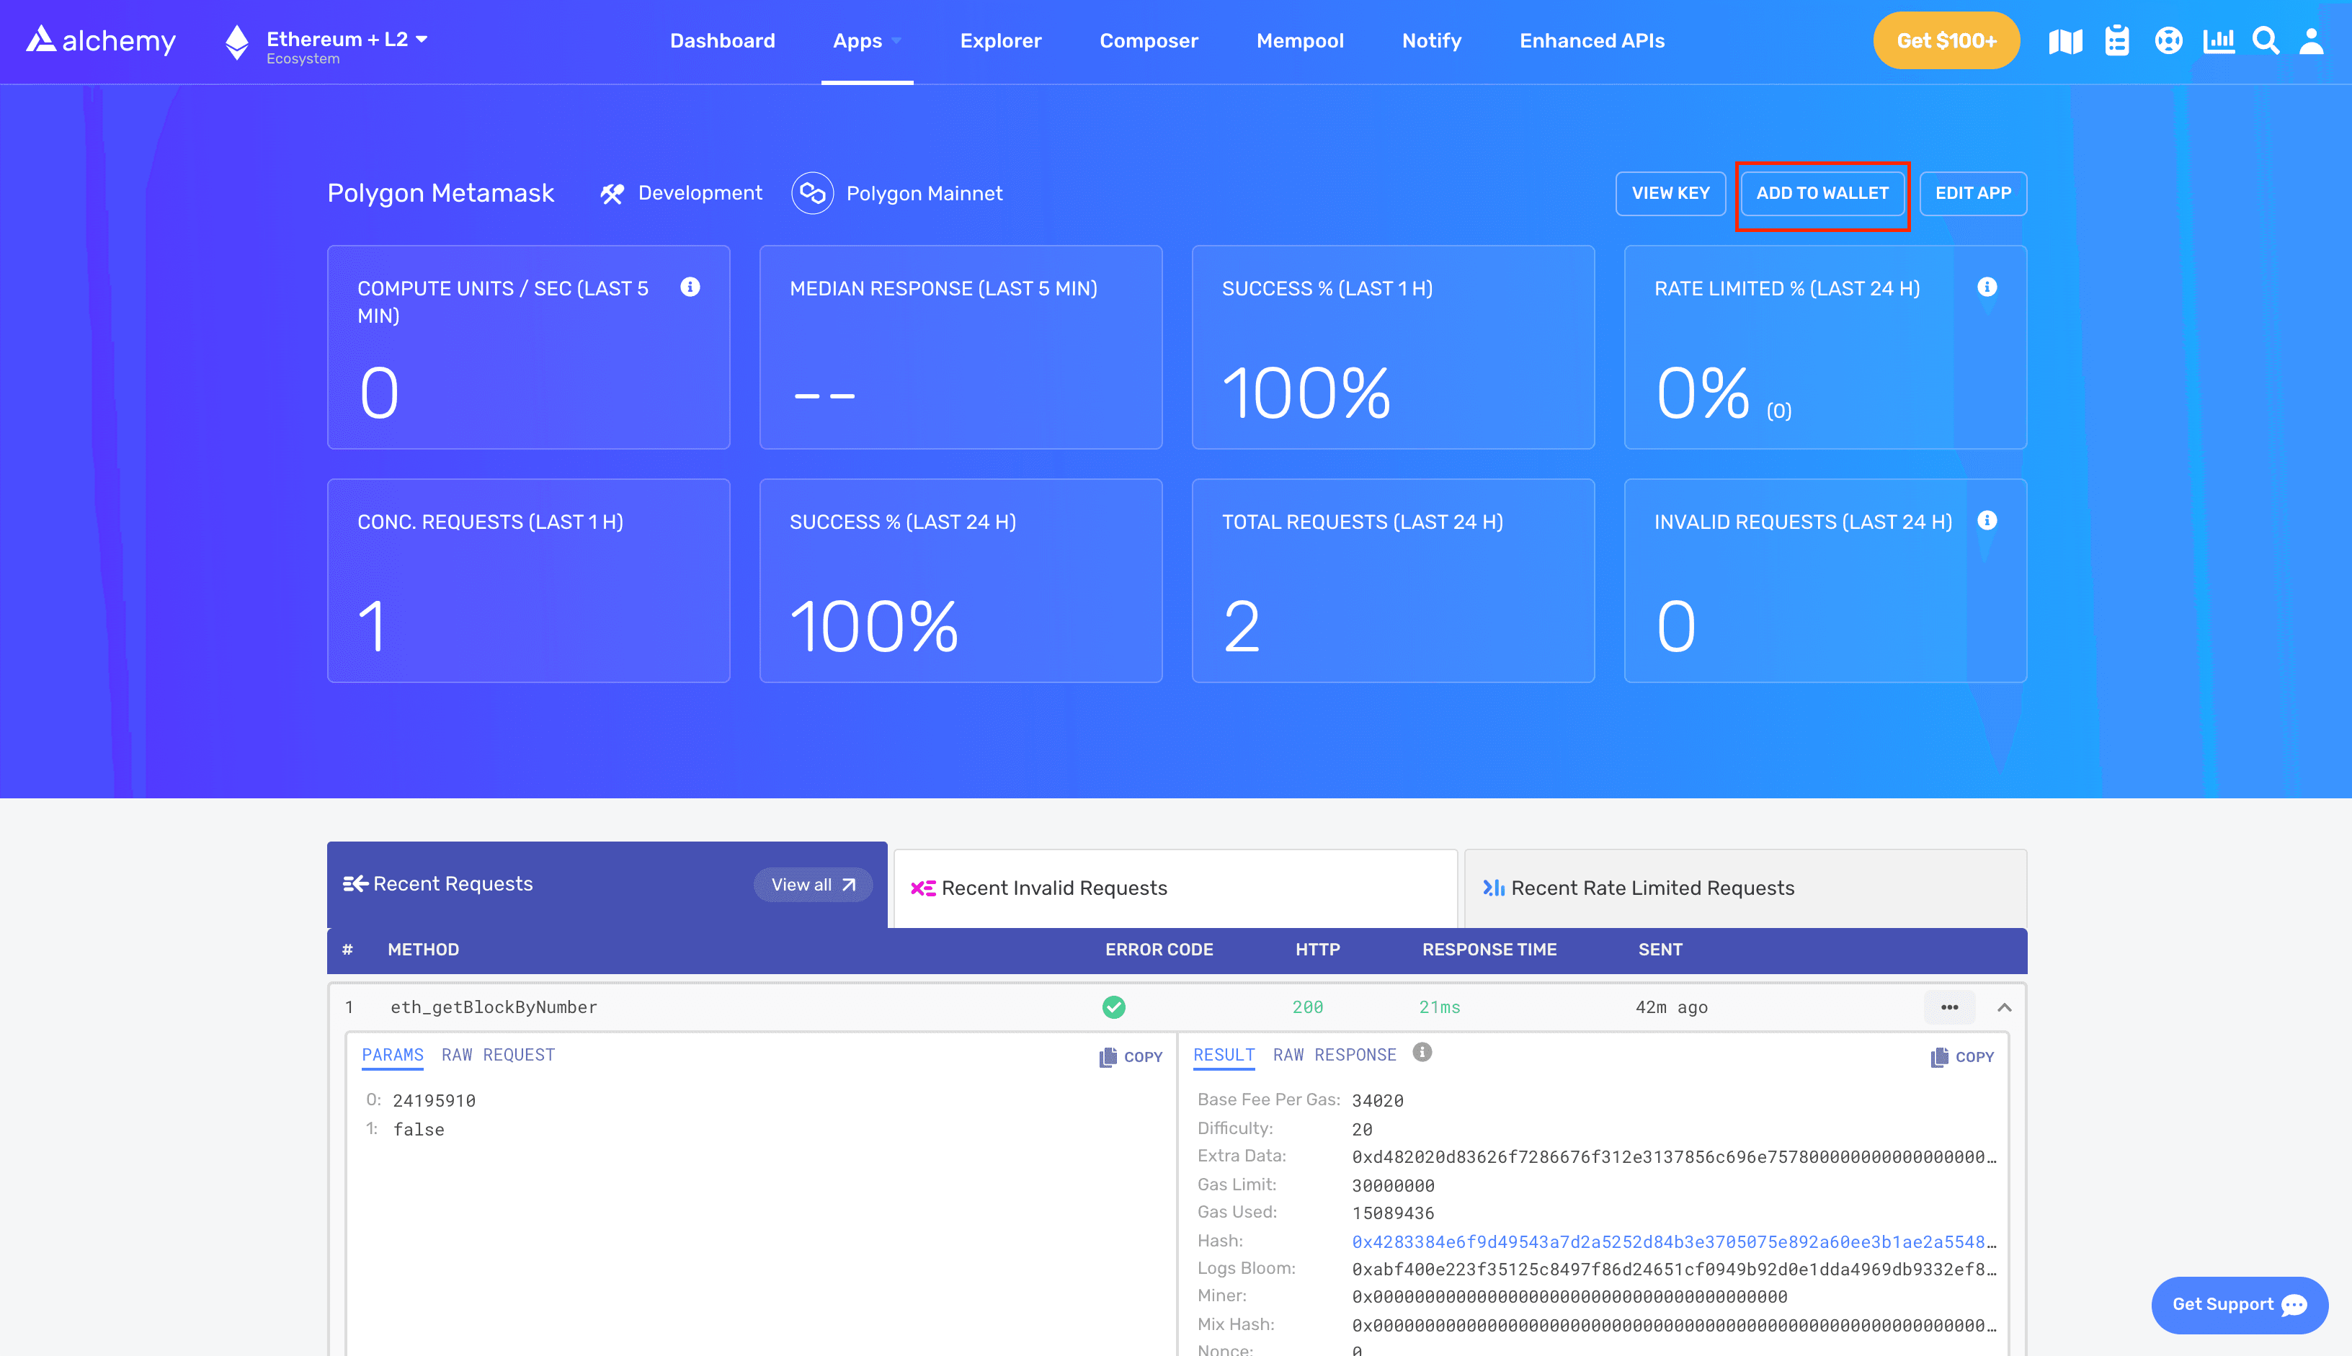Open the Notify section
The height and width of the screenshot is (1356, 2352).
1431,41
